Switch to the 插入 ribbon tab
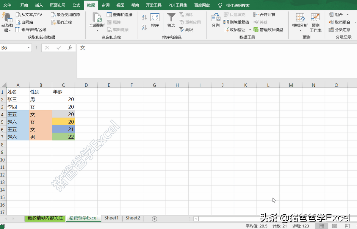Viewport: 357px width, 229px height. pyautogui.click(x=39, y=5)
